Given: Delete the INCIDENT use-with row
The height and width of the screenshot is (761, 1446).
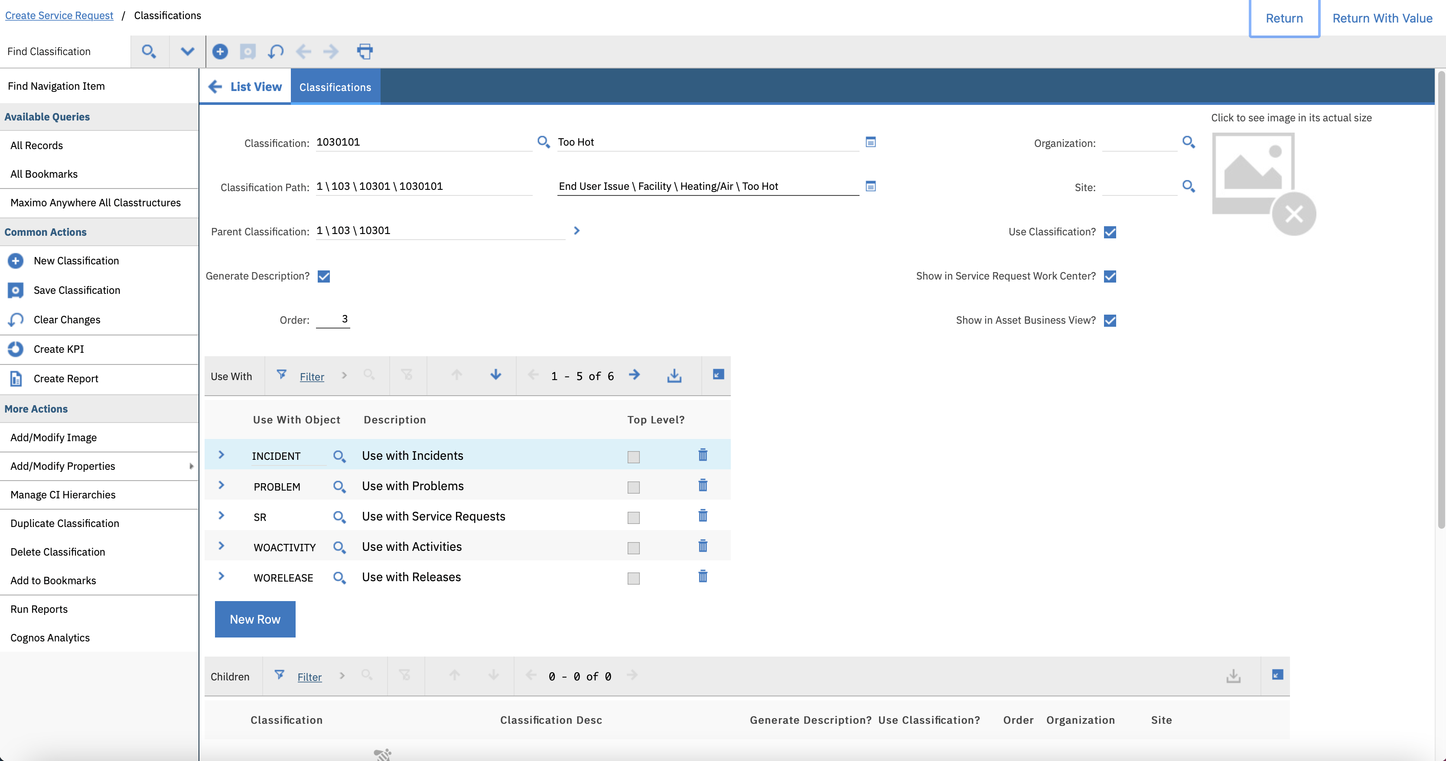Looking at the screenshot, I should point(703,455).
